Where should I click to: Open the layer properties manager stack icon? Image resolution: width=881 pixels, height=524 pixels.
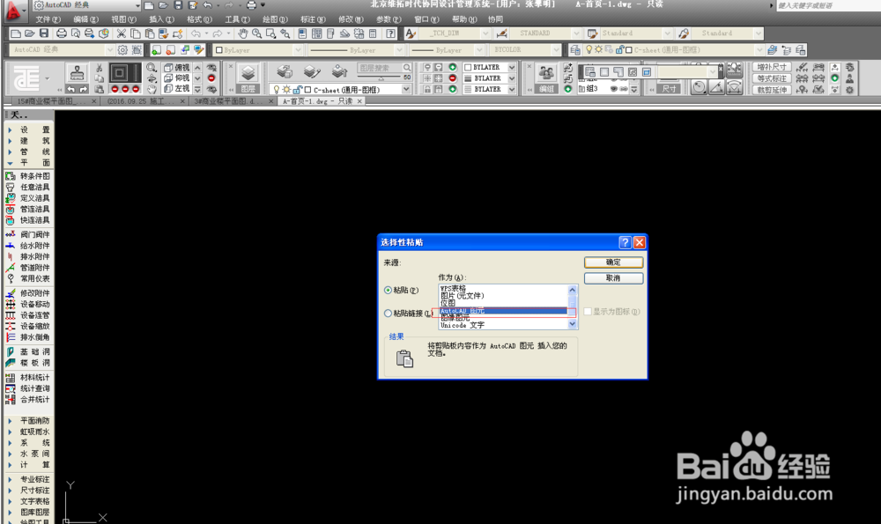[x=248, y=72]
